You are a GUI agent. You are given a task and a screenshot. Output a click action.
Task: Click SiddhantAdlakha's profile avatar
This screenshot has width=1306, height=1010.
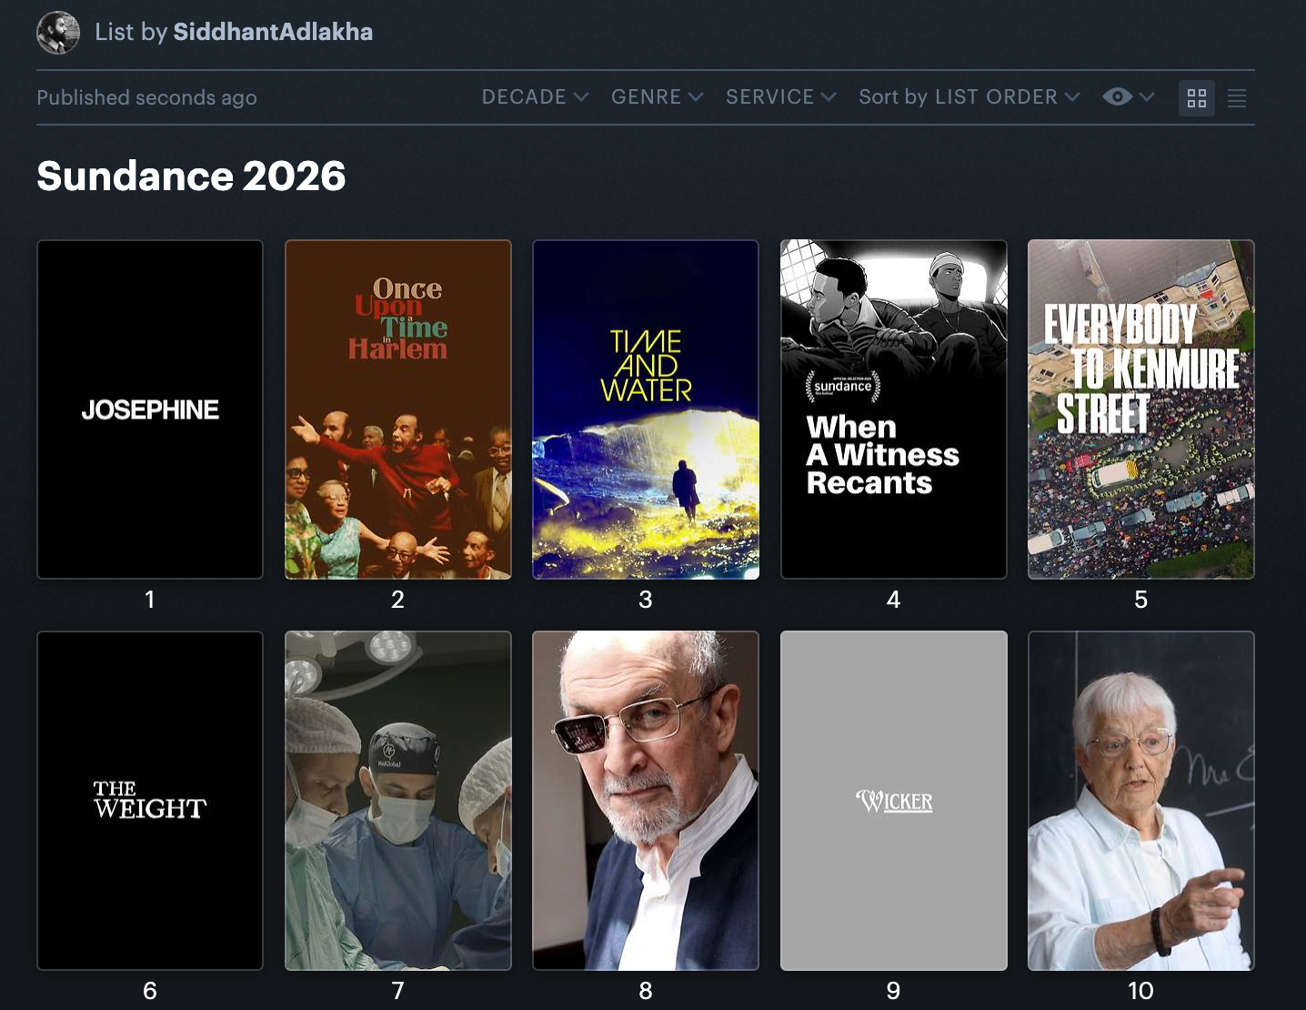click(58, 33)
